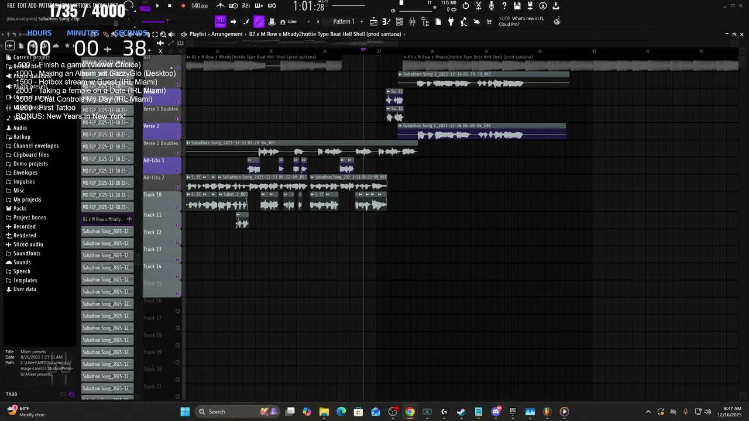Mute Track 16 using its dot toggle

[x=177, y=311]
